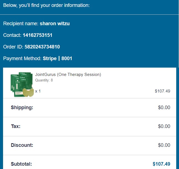Click the blue $107.49 subtotal amount

[x=161, y=164]
